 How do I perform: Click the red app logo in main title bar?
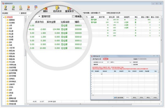pos(3,4)
